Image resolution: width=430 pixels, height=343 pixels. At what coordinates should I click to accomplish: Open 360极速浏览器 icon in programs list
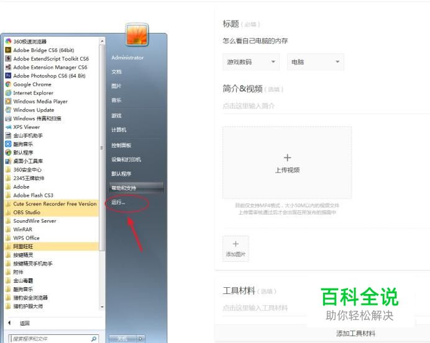(x=8, y=42)
